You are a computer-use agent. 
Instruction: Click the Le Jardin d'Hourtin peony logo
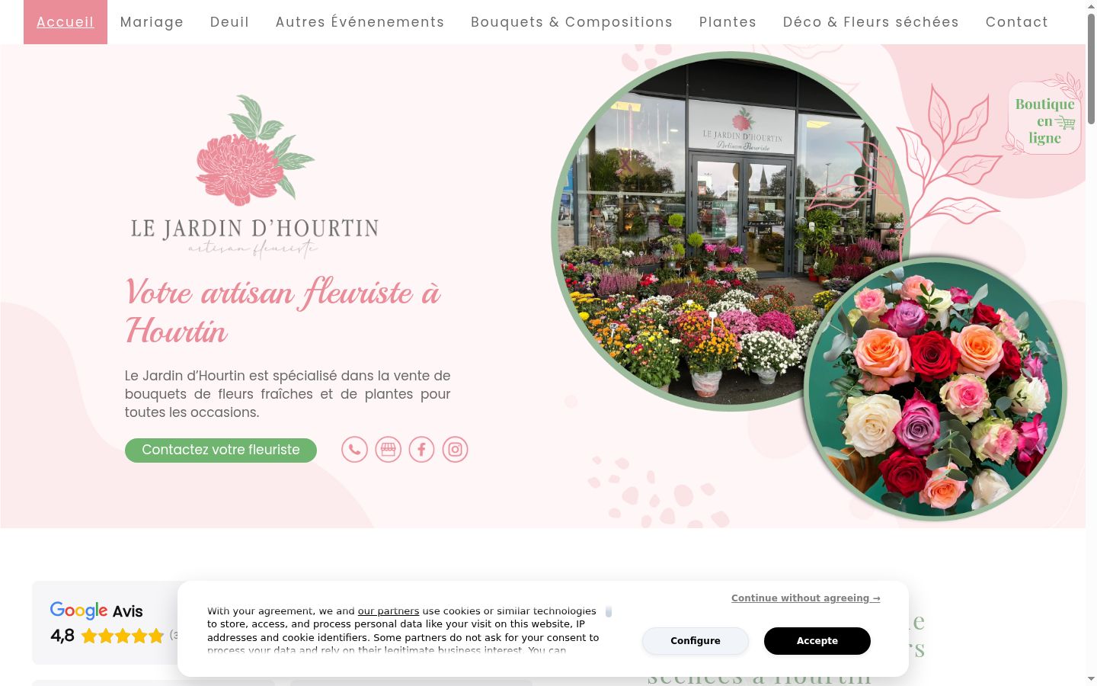pyautogui.click(x=254, y=177)
